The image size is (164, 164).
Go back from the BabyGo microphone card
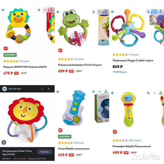[x=113, y=93]
